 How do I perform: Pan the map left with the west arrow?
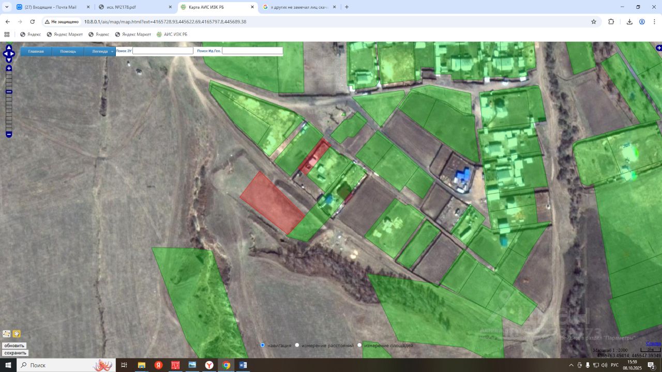coord(5,54)
